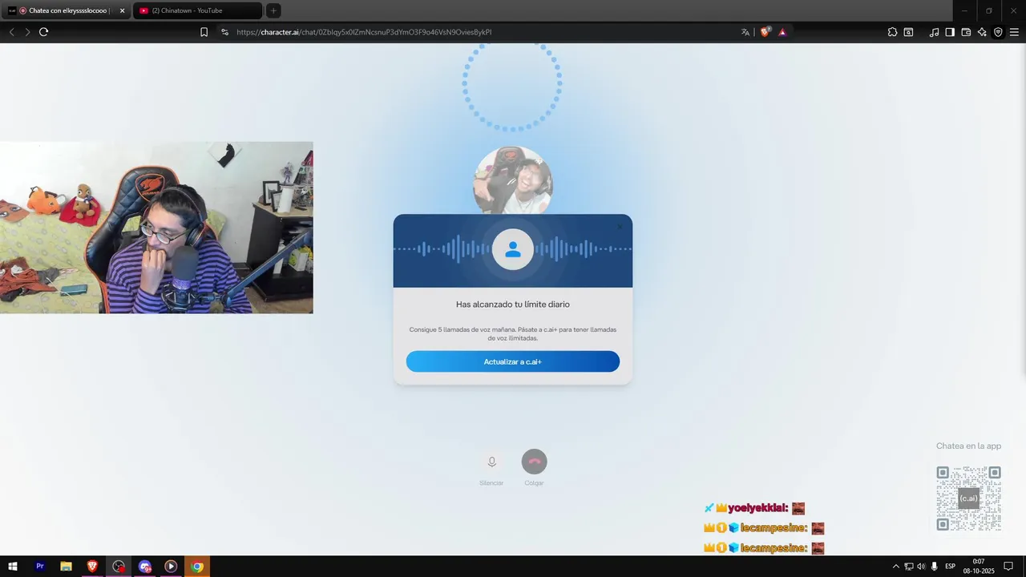Click the Silenciar microphone button
This screenshot has width=1026, height=577.
pyautogui.click(x=492, y=462)
